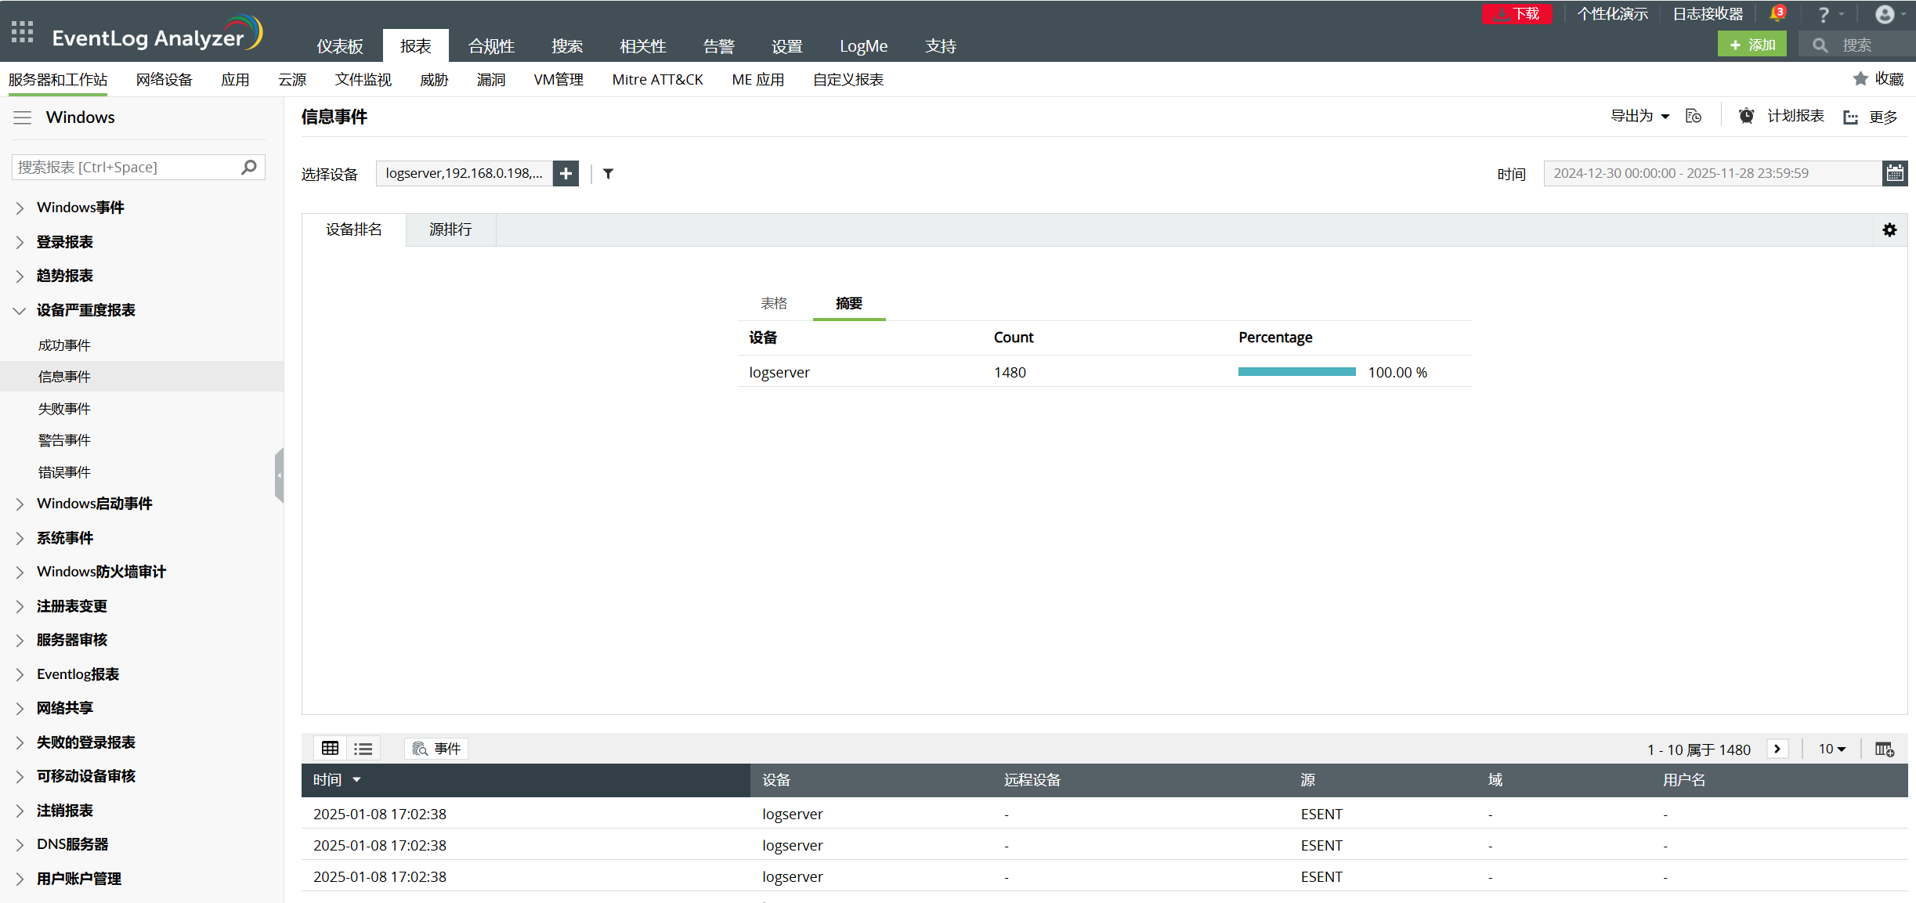Click the add device plus icon
The height and width of the screenshot is (903, 1916).
pyautogui.click(x=566, y=173)
